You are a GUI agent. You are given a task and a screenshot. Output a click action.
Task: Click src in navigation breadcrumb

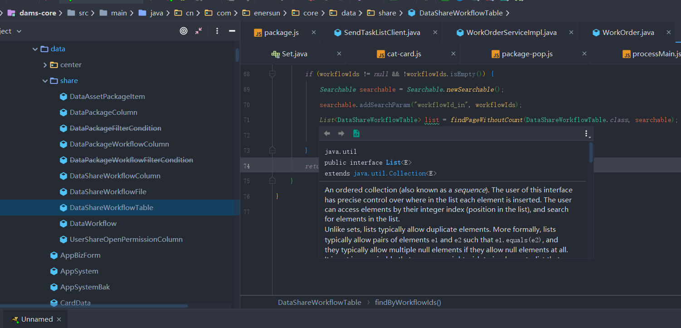pyautogui.click(x=83, y=13)
